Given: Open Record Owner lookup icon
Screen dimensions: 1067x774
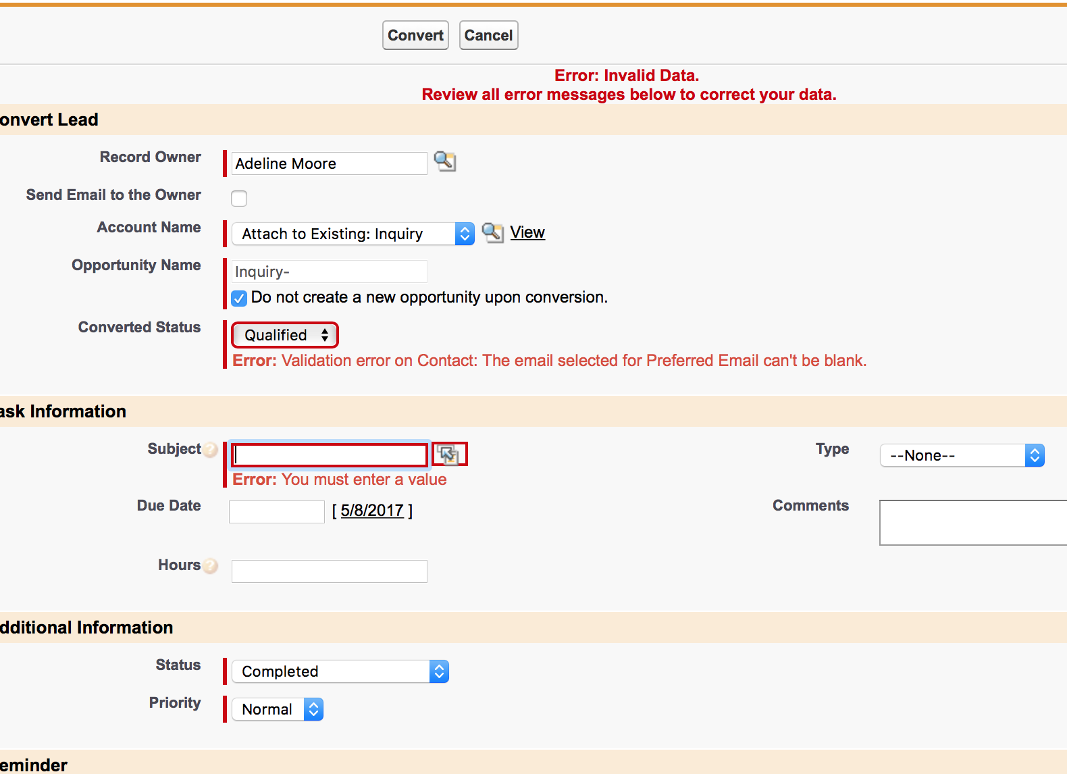Looking at the screenshot, I should (444, 162).
